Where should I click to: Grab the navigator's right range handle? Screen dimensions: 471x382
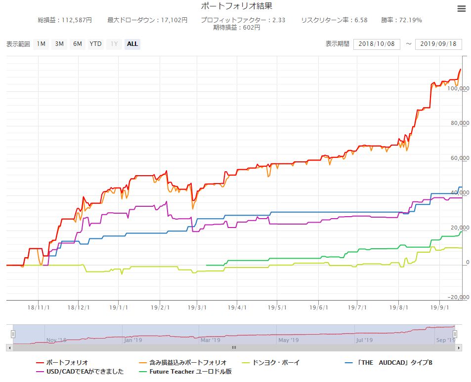click(455, 334)
